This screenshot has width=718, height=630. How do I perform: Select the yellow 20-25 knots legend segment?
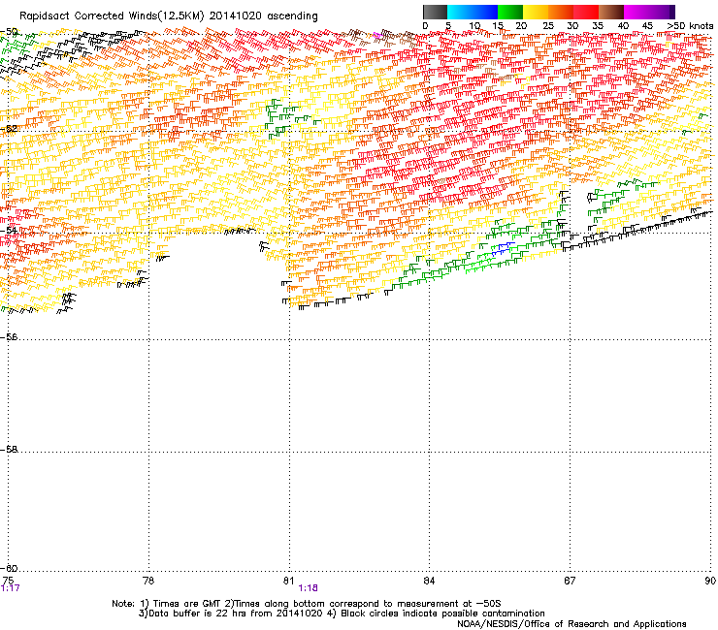(x=536, y=12)
